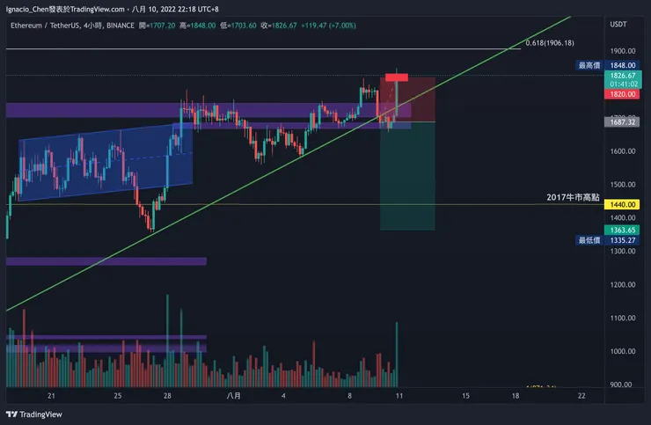Click the 25 date axis label

point(118,396)
